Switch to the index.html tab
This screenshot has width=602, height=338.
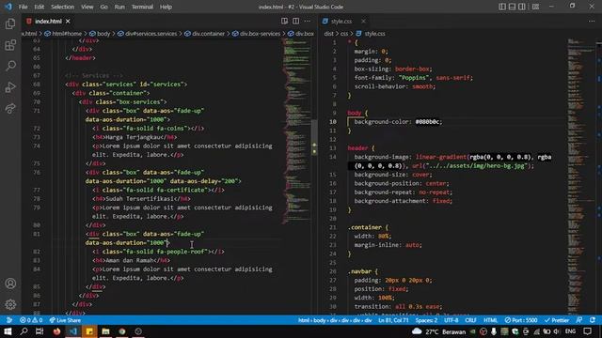point(48,21)
